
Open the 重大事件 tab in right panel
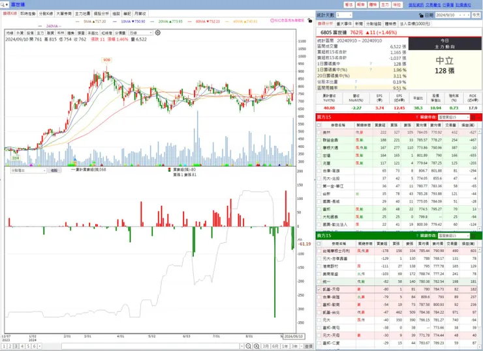point(344,23)
